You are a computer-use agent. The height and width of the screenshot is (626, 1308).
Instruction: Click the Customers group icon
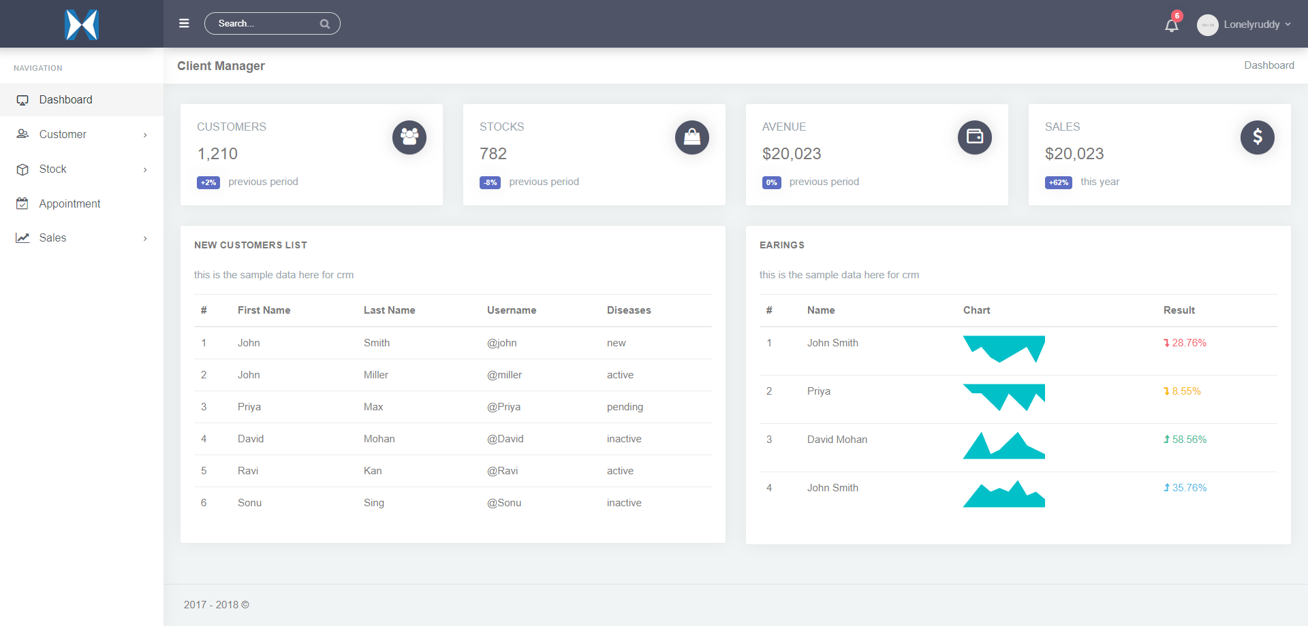[409, 137]
